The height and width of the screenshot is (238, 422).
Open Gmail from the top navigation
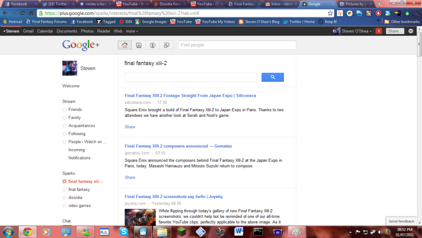coord(28,30)
